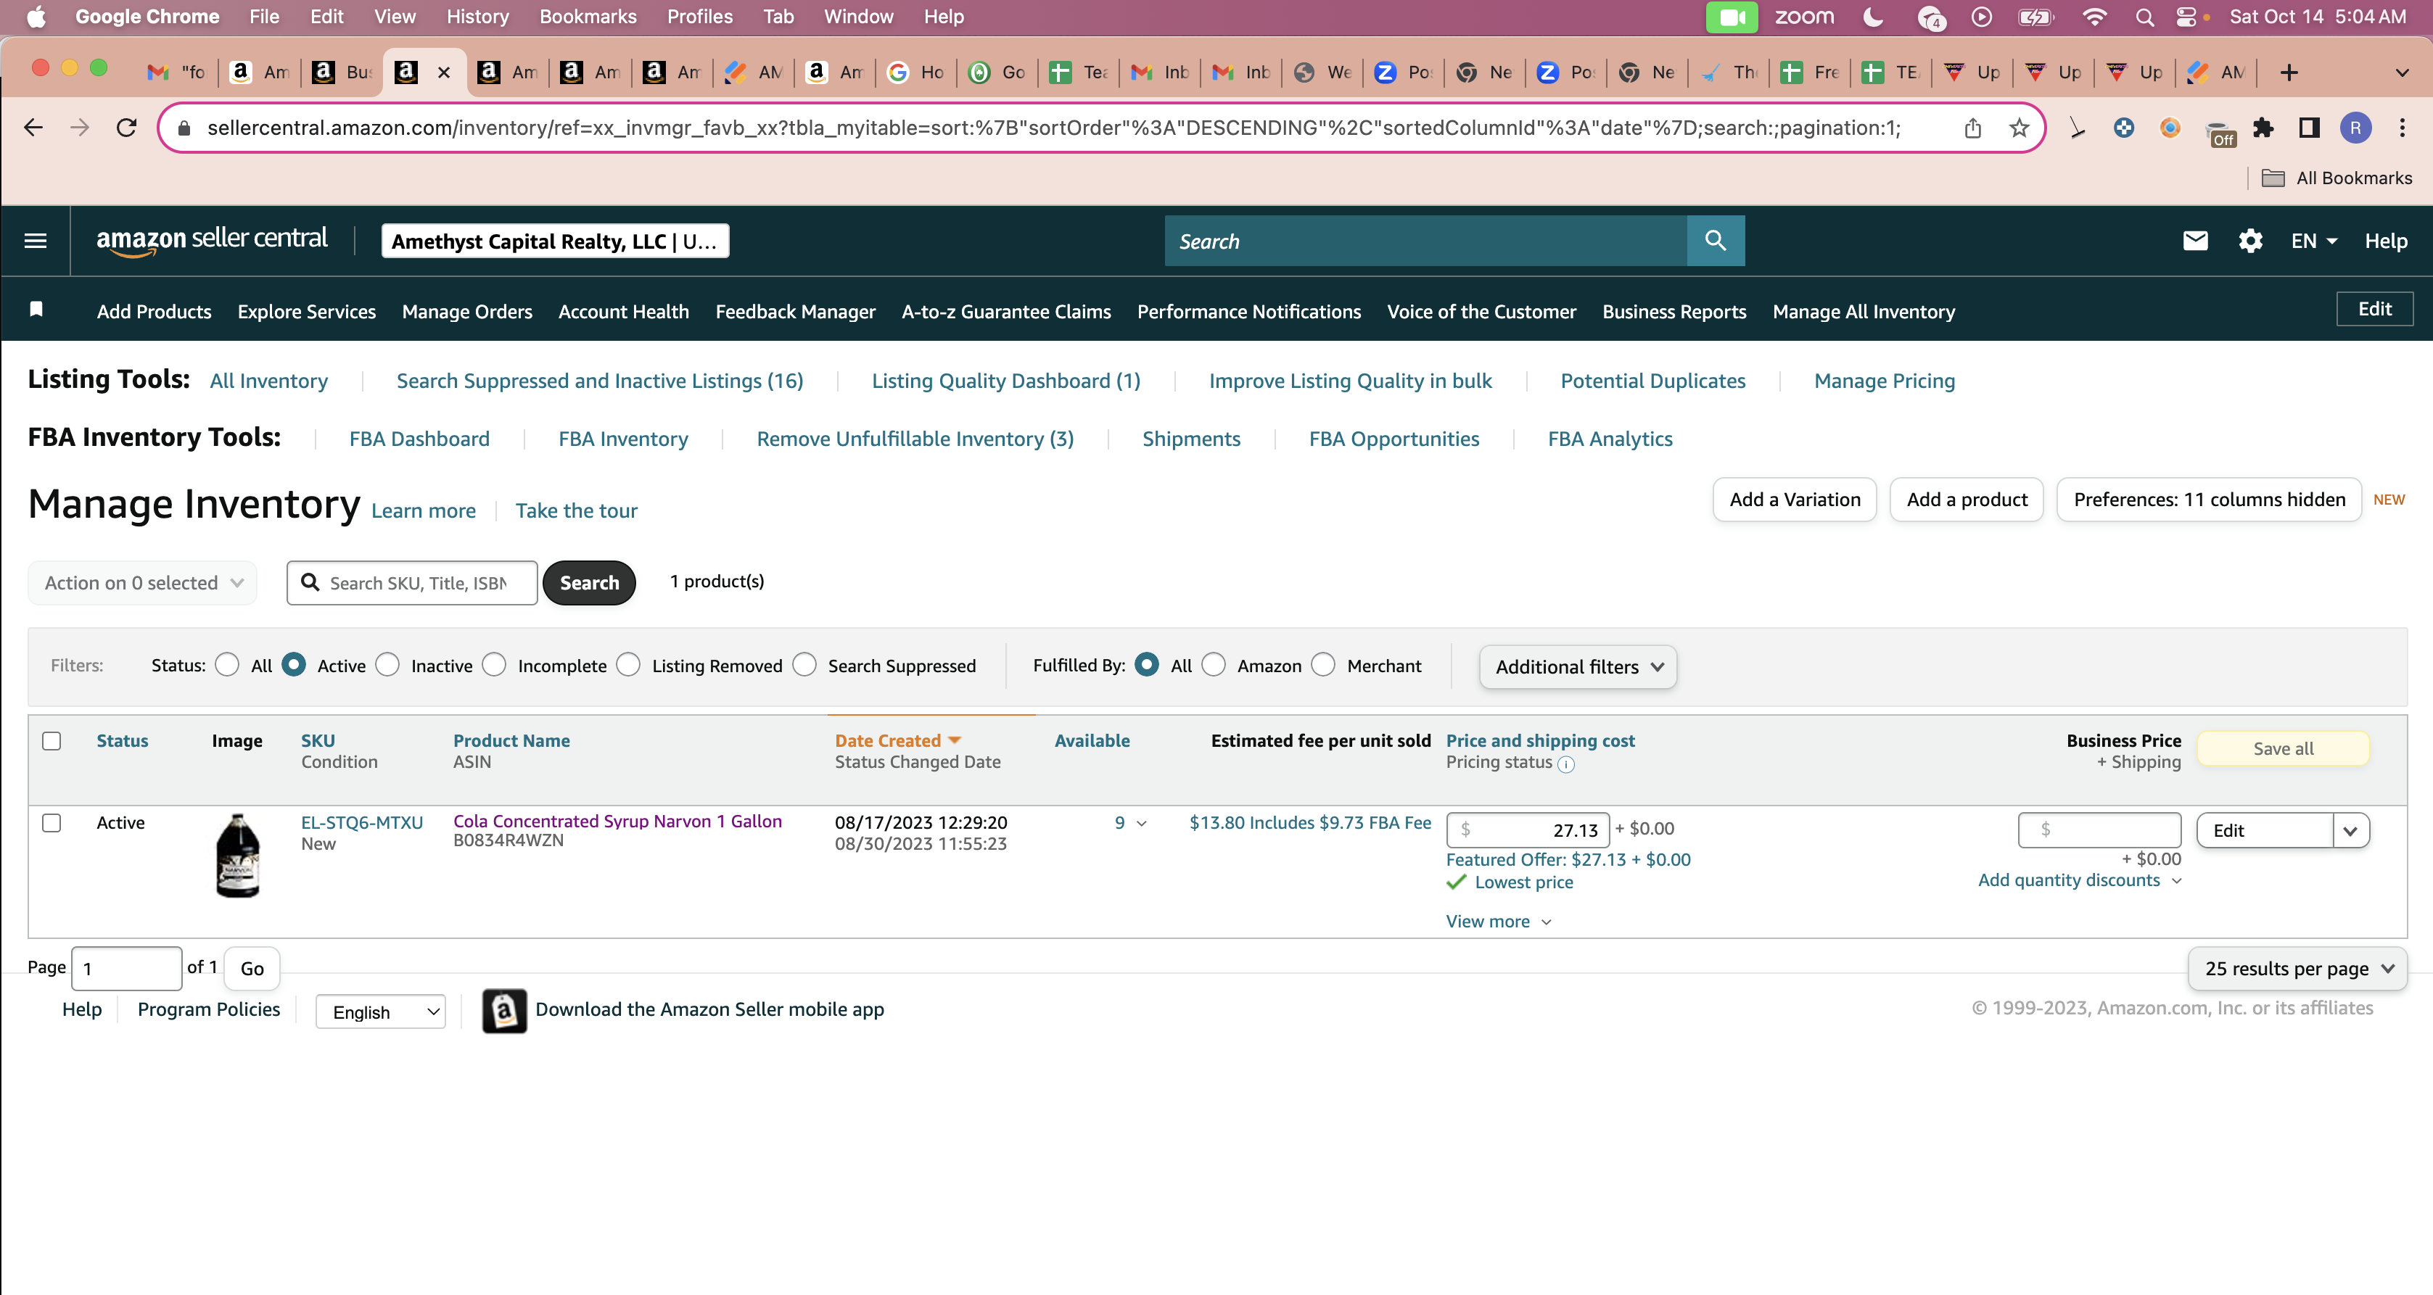
Task: Expand Add quantity discounts
Action: (2080, 880)
